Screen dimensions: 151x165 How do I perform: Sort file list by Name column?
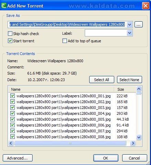61,89
